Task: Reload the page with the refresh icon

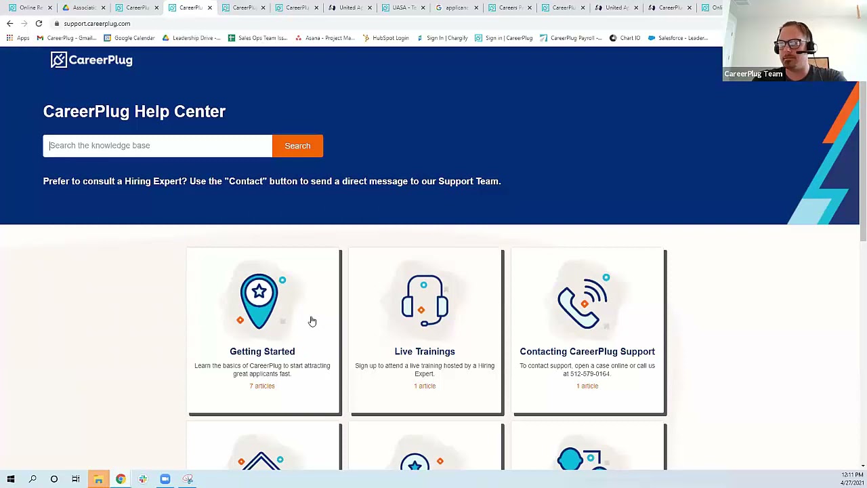Action: [39, 24]
